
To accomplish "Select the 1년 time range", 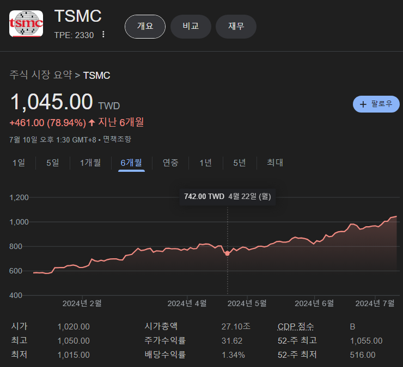I will pyautogui.click(x=206, y=163).
